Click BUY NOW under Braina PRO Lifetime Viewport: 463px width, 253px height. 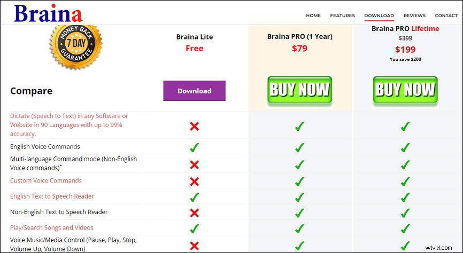(x=405, y=90)
